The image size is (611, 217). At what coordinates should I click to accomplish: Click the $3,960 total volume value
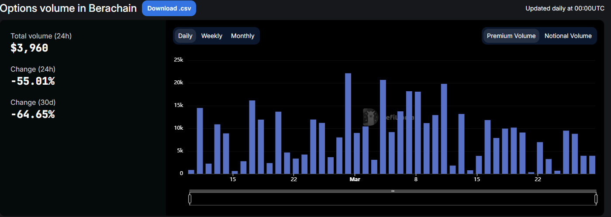29,48
